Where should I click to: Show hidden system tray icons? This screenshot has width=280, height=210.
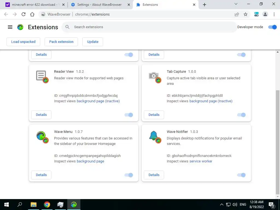coord(221,205)
